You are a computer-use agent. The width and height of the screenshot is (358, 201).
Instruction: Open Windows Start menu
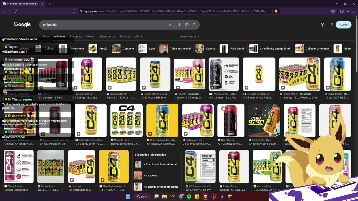pos(128,197)
